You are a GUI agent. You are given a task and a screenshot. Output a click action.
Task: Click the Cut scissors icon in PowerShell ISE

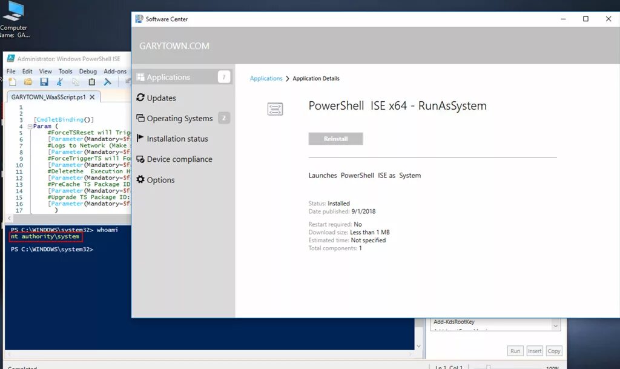(x=60, y=82)
